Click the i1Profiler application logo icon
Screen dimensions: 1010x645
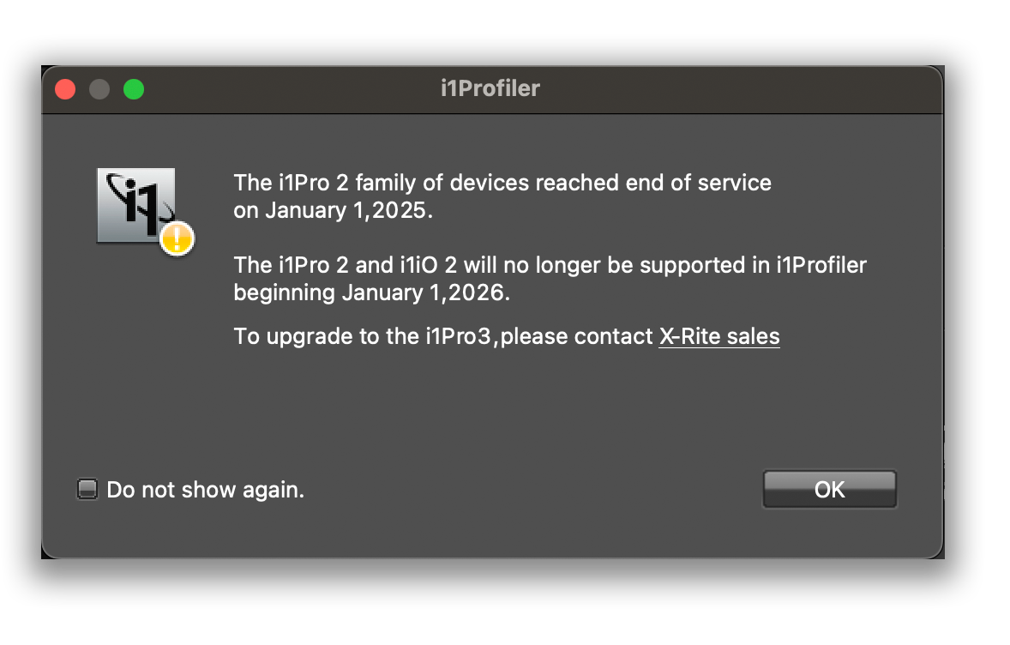(x=136, y=206)
